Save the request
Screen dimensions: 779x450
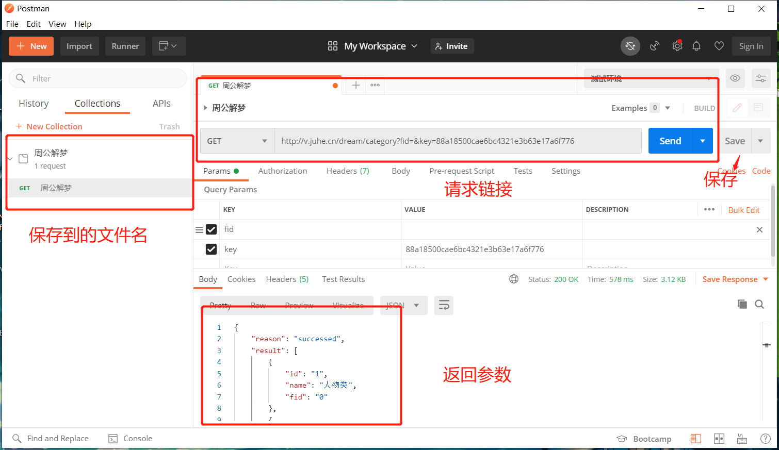pyautogui.click(x=735, y=141)
